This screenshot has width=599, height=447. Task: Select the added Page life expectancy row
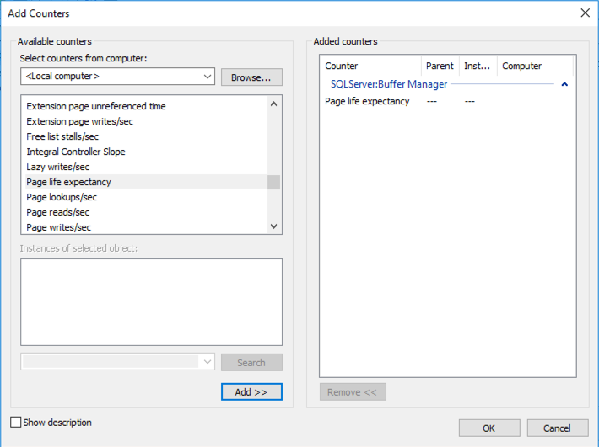tap(447, 101)
